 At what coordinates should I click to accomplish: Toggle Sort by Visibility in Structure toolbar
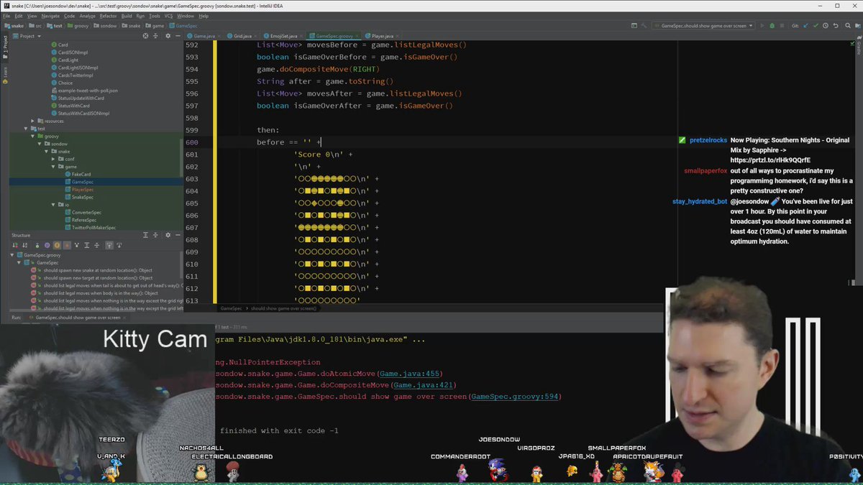(15, 245)
